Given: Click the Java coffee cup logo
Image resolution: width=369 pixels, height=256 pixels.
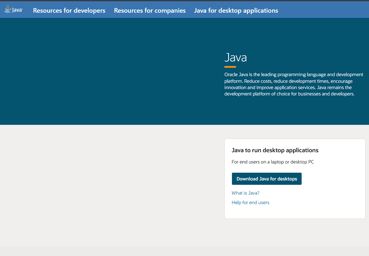Looking at the screenshot, I should pyautogui.click(x=8, y=9).
